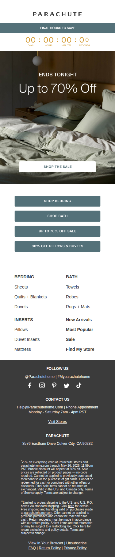This screenshot has height=557, width=115.
Task: Click the Parachute logo at top
Action: click(x=58, y=14)
